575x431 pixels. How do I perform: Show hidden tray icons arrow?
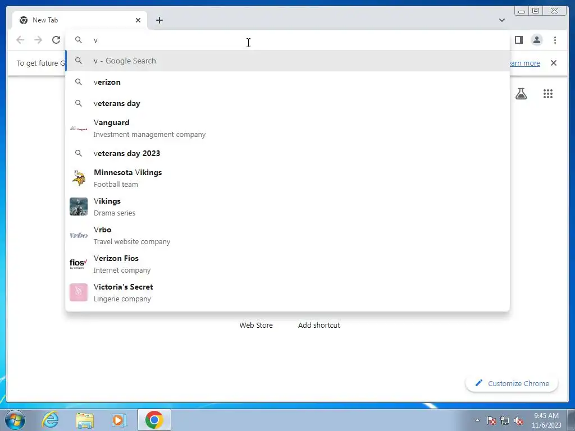click(x=477, y=420)
